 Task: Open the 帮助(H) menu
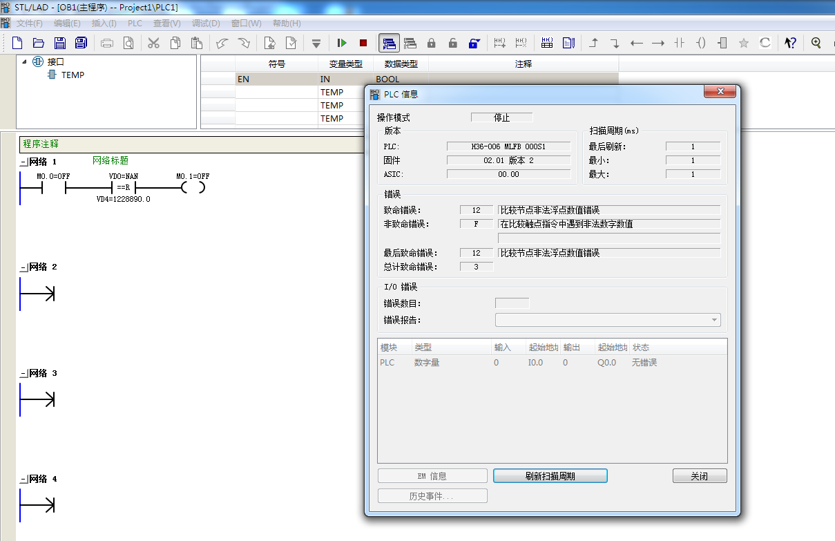(x=287, y=23)
